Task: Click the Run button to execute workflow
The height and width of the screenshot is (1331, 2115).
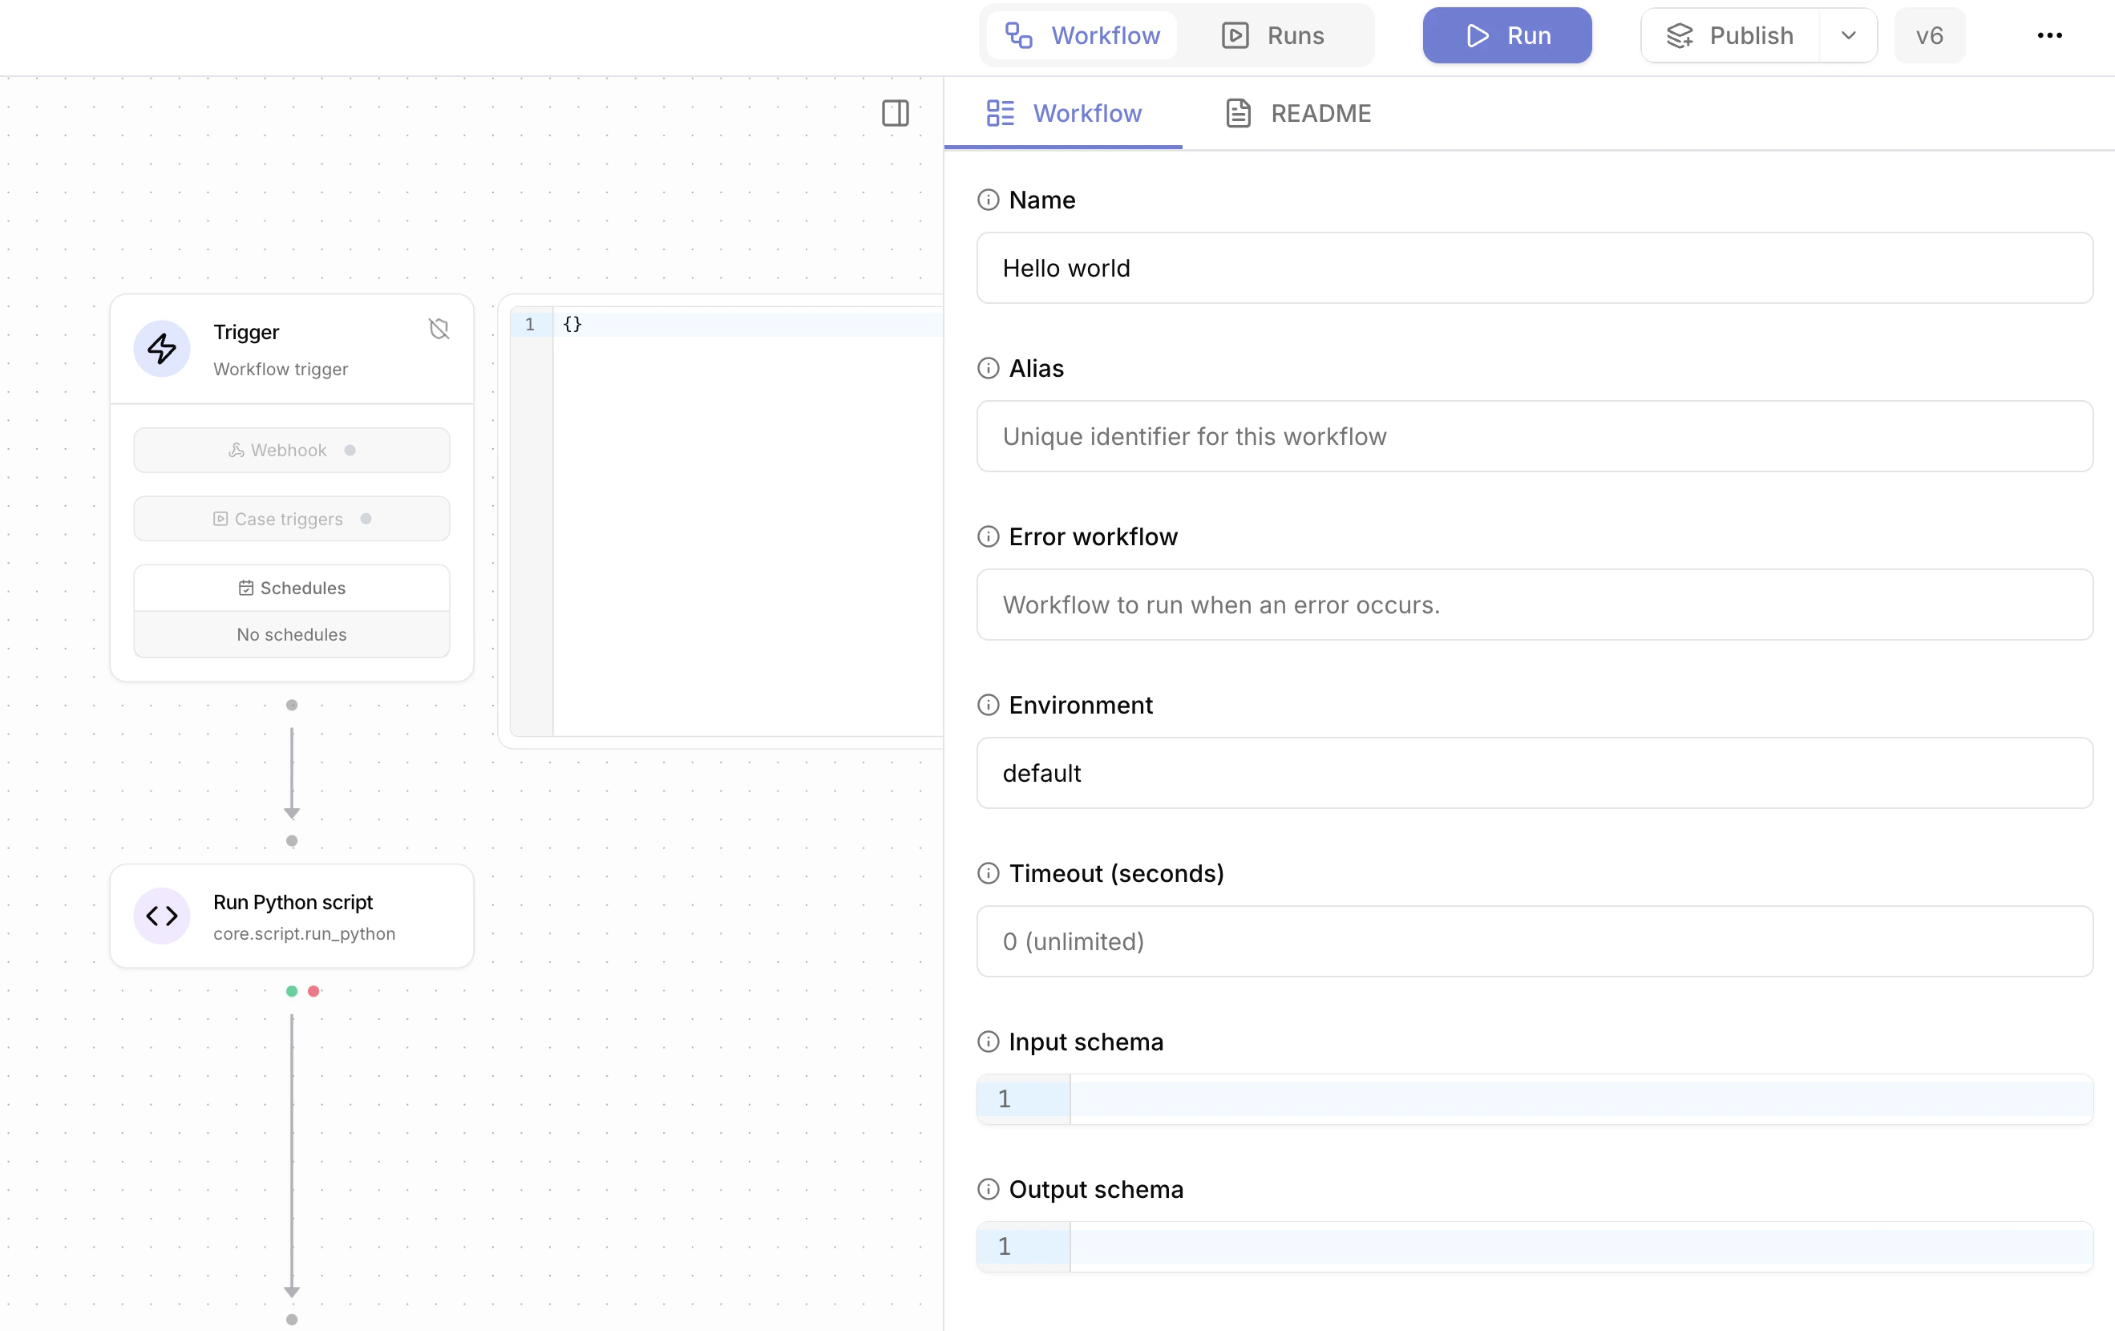Action: [x=1506, y=35]
